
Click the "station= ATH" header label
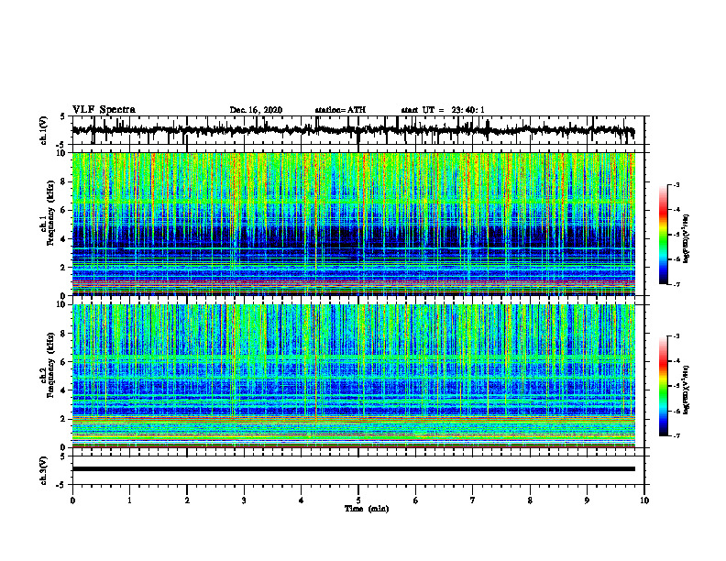pyautogui.click(x=340, y=110)
